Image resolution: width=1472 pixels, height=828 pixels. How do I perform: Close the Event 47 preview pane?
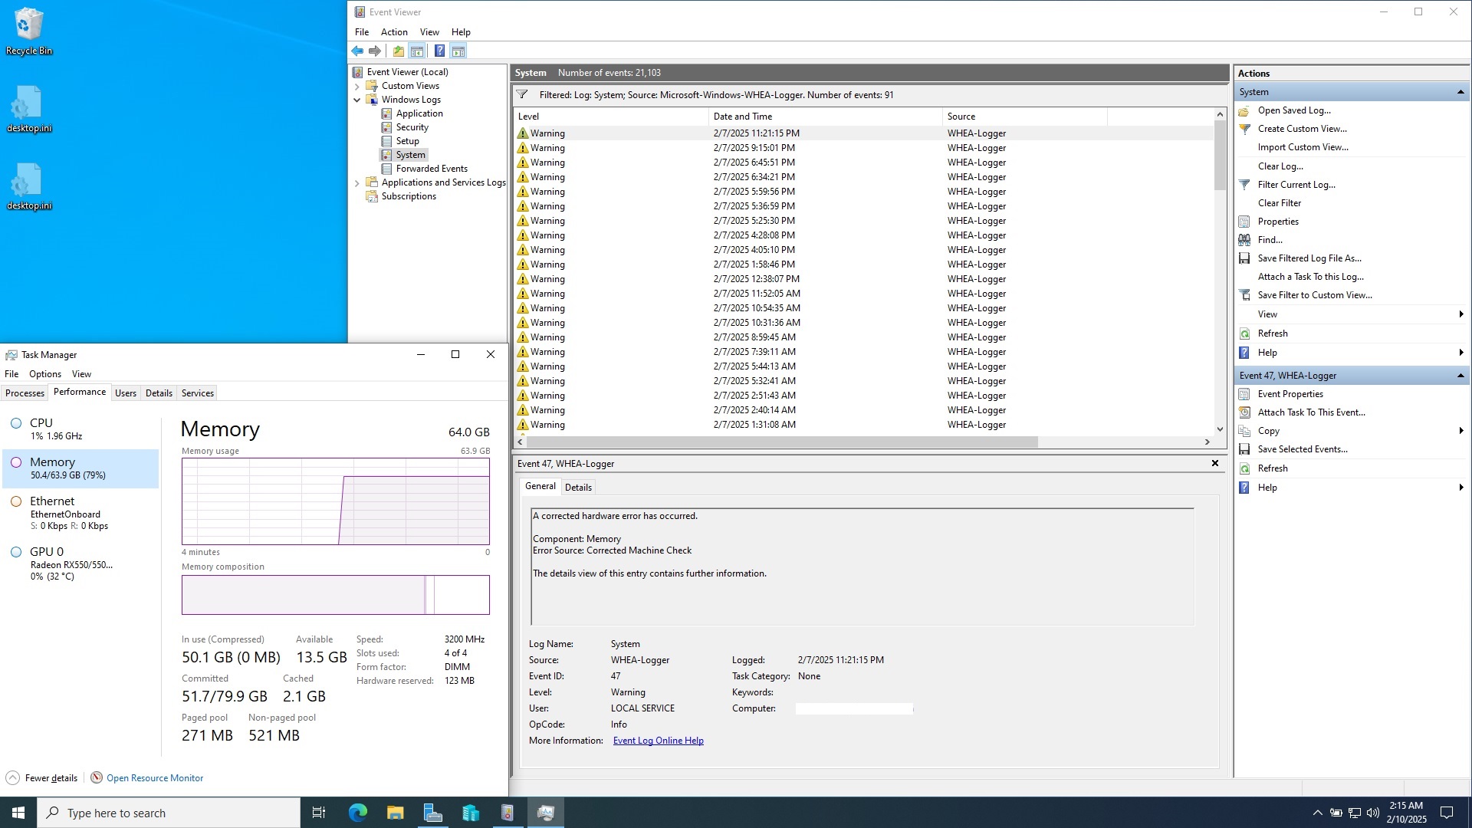point(1214,463)
